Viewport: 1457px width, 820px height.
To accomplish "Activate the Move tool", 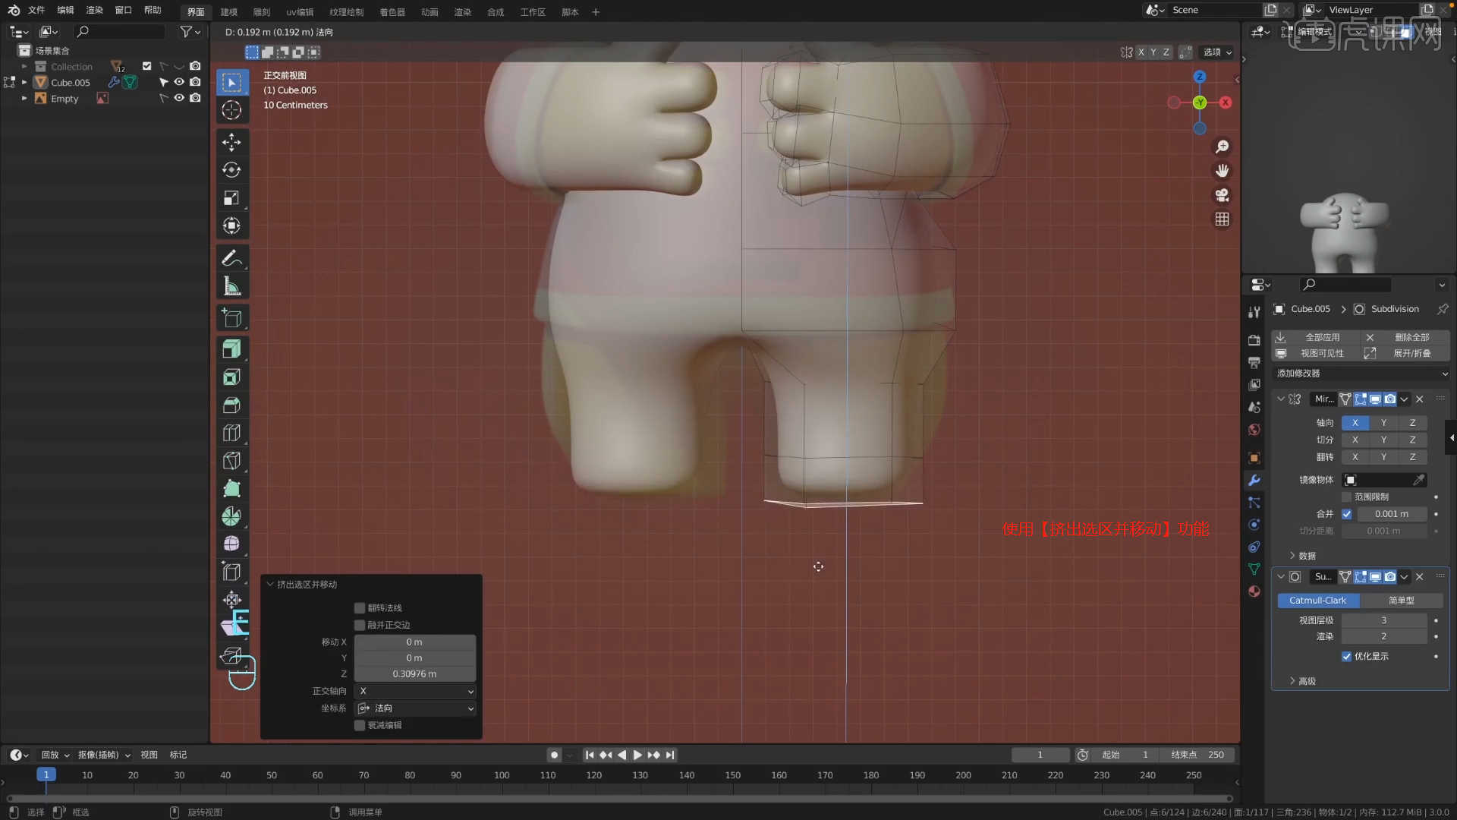I will [x=231, y=142].
